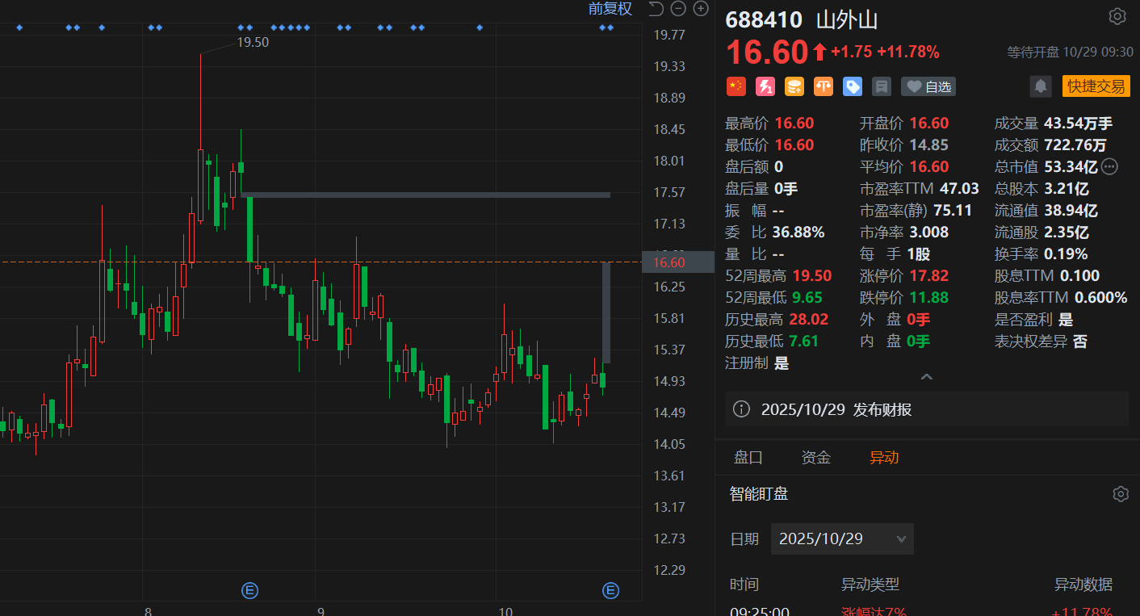Open settings gear beside stock name

pyautogui.click(x=1117, y=16)
